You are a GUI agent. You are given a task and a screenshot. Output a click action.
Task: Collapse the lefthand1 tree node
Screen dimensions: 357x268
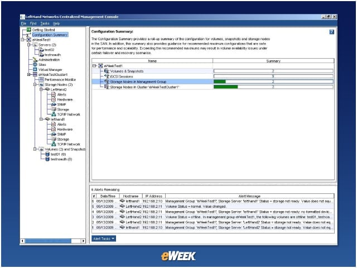pos(41,119)
